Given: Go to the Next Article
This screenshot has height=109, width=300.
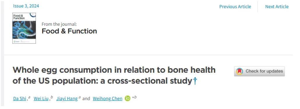Looking at the screenshot, I should tap(277, 6).
